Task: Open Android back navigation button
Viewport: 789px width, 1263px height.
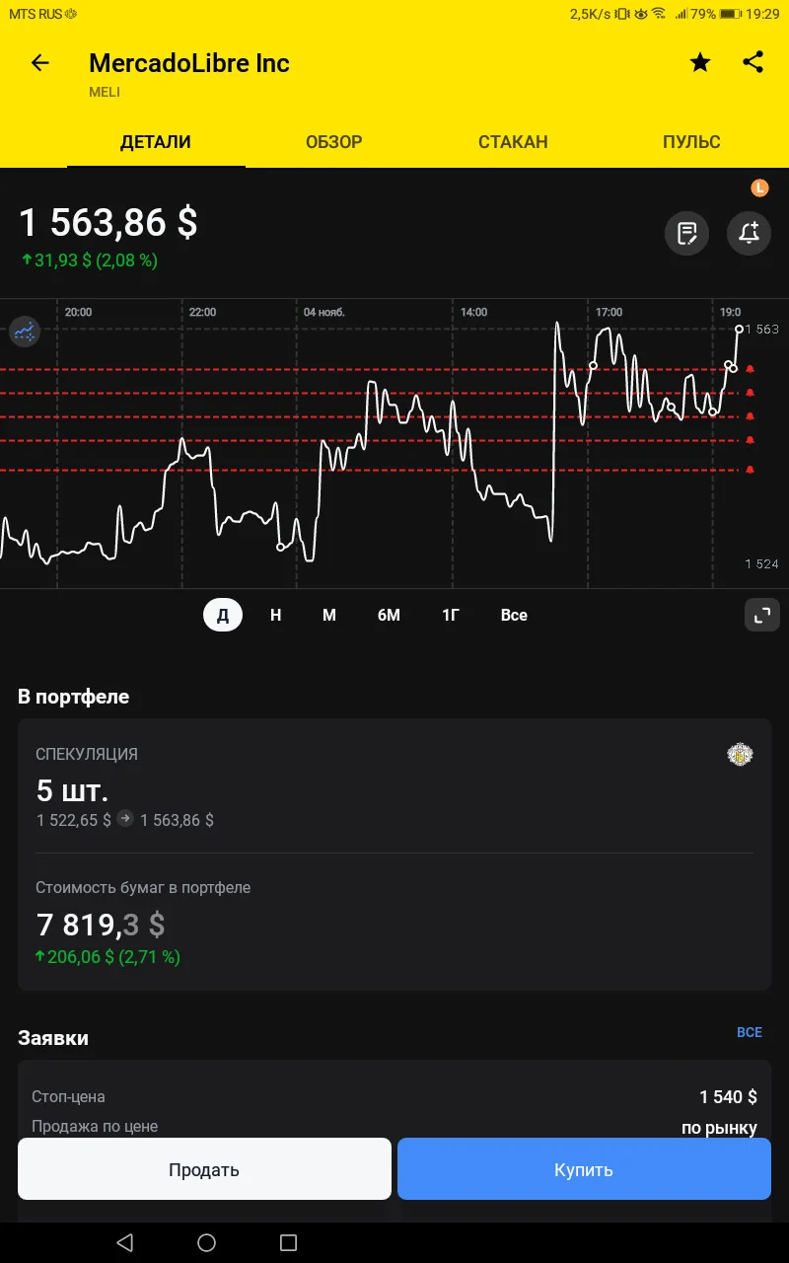Action: 124,1242
